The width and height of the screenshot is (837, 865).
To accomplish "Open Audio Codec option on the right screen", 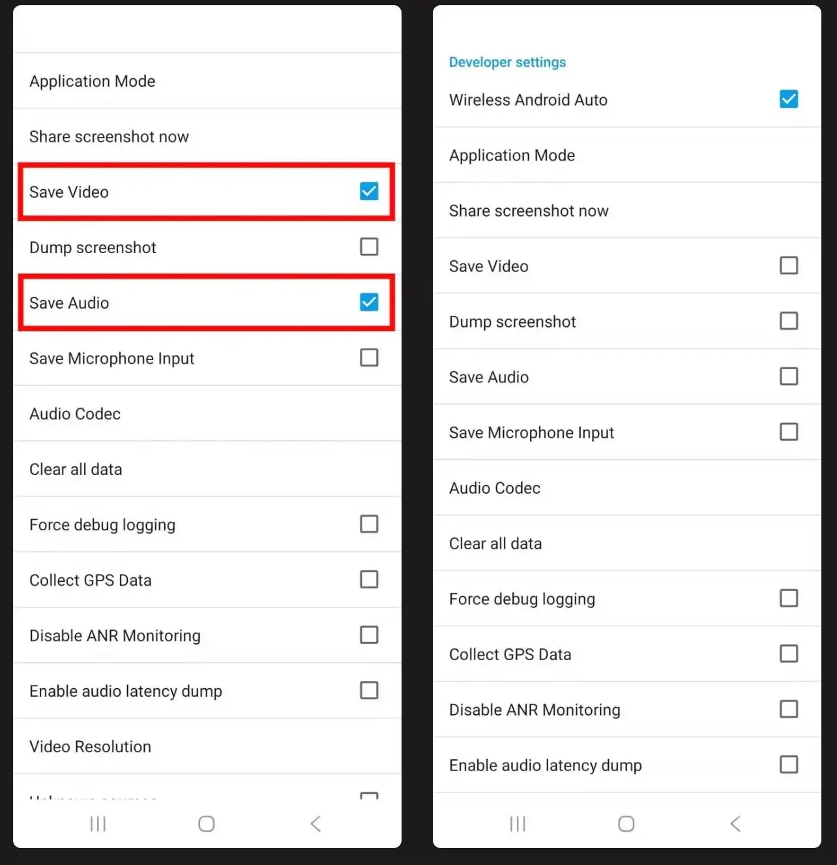I will (x=627, y=488).
